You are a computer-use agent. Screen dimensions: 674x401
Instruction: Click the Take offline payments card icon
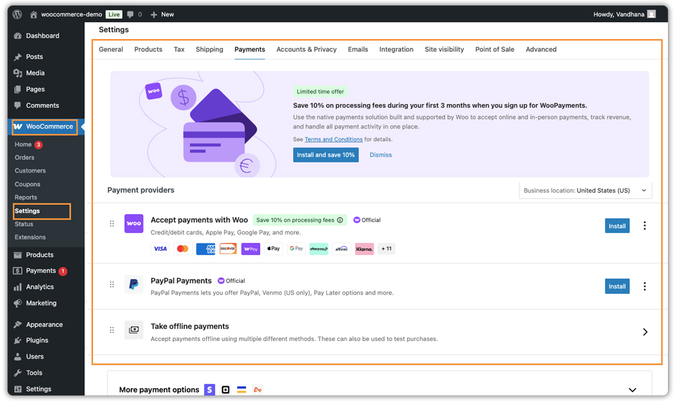pyautogui.click(x=133, y=330)
